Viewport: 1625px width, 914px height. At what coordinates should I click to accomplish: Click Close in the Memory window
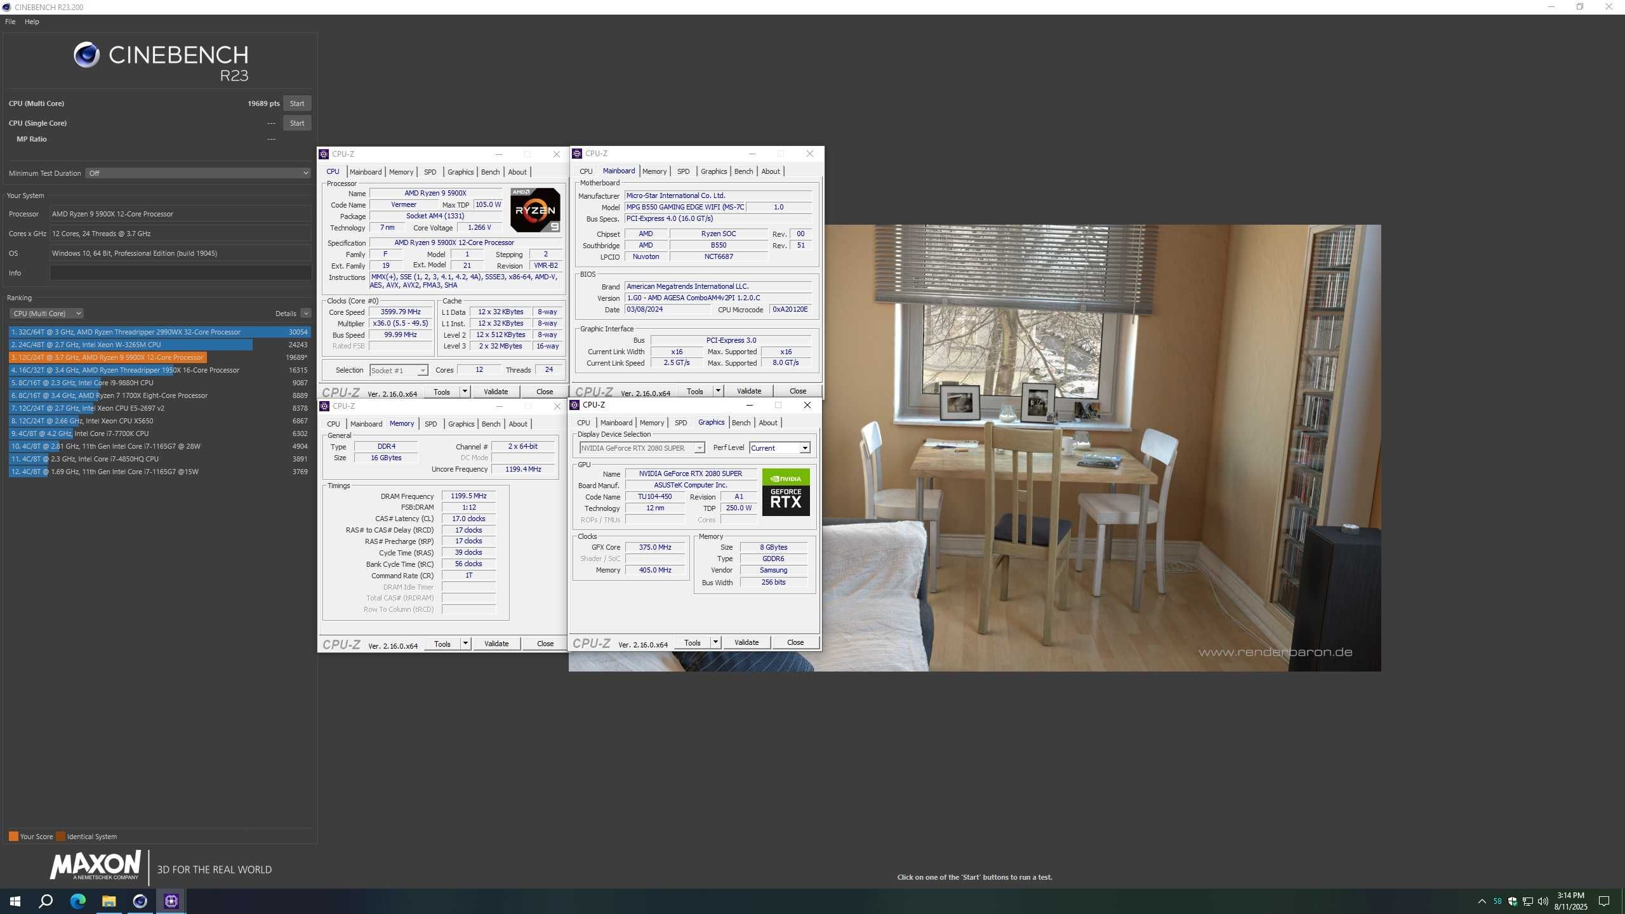tap(545, 644)
